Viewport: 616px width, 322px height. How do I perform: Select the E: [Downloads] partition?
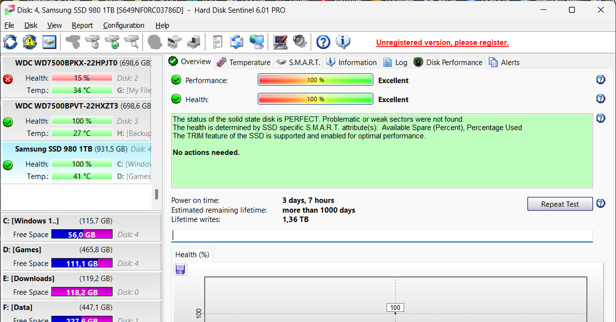(x=81, y=285)
